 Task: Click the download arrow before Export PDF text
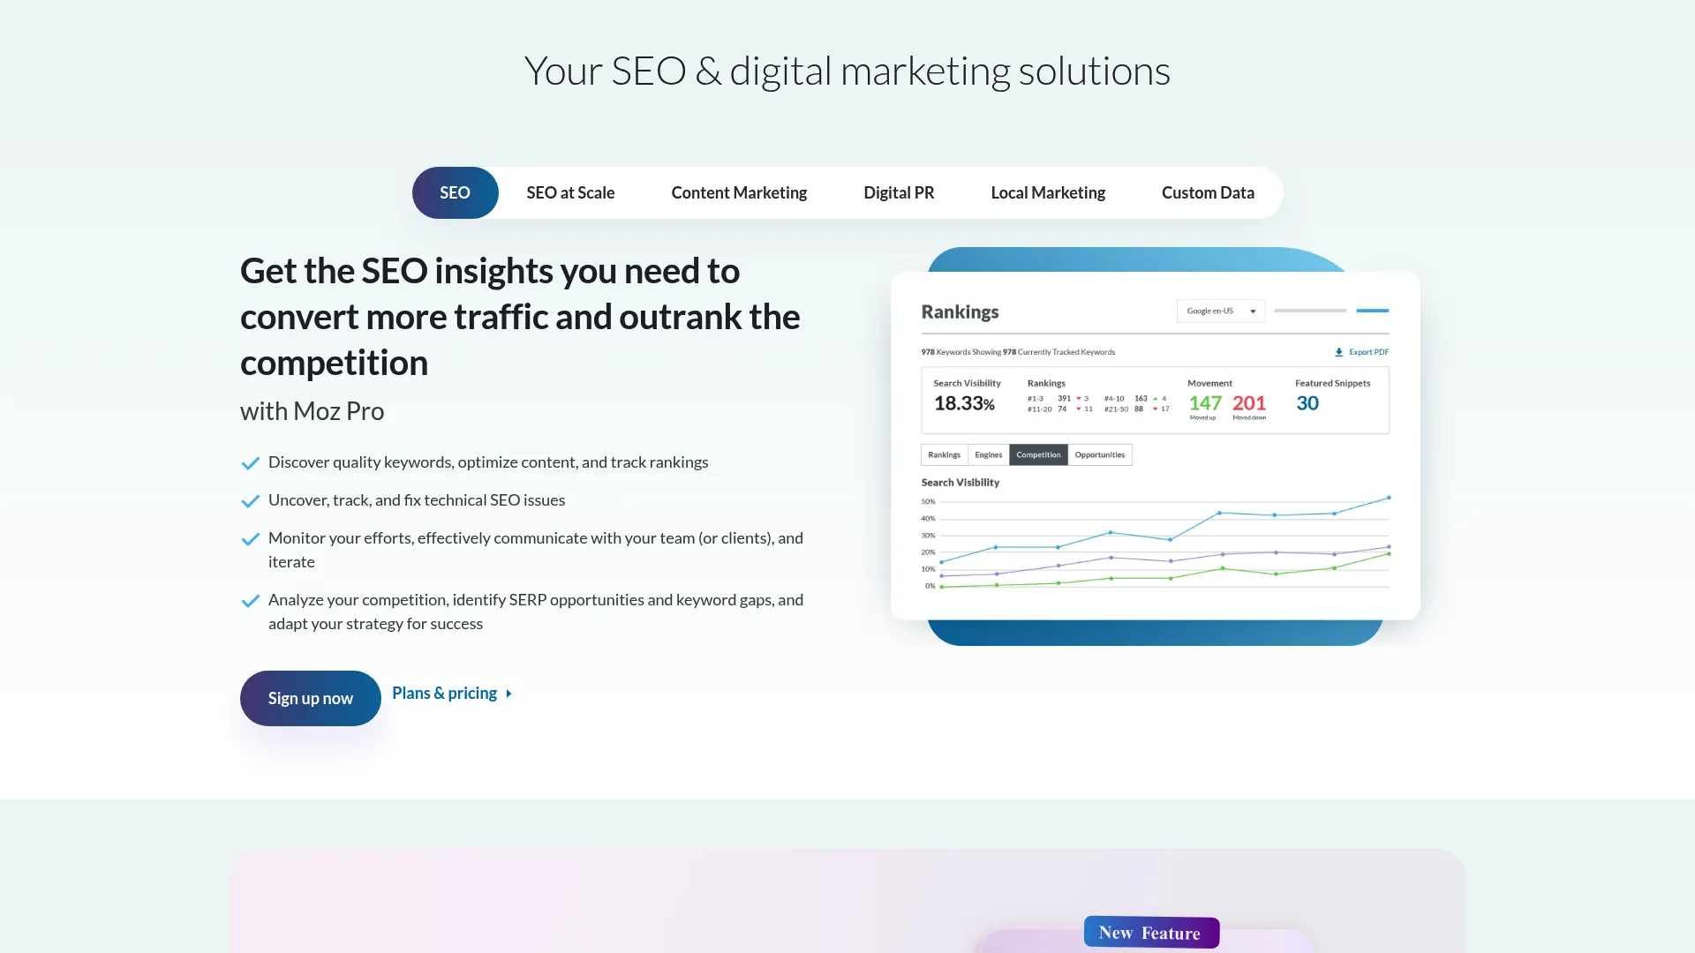(x=1338, y=351)
